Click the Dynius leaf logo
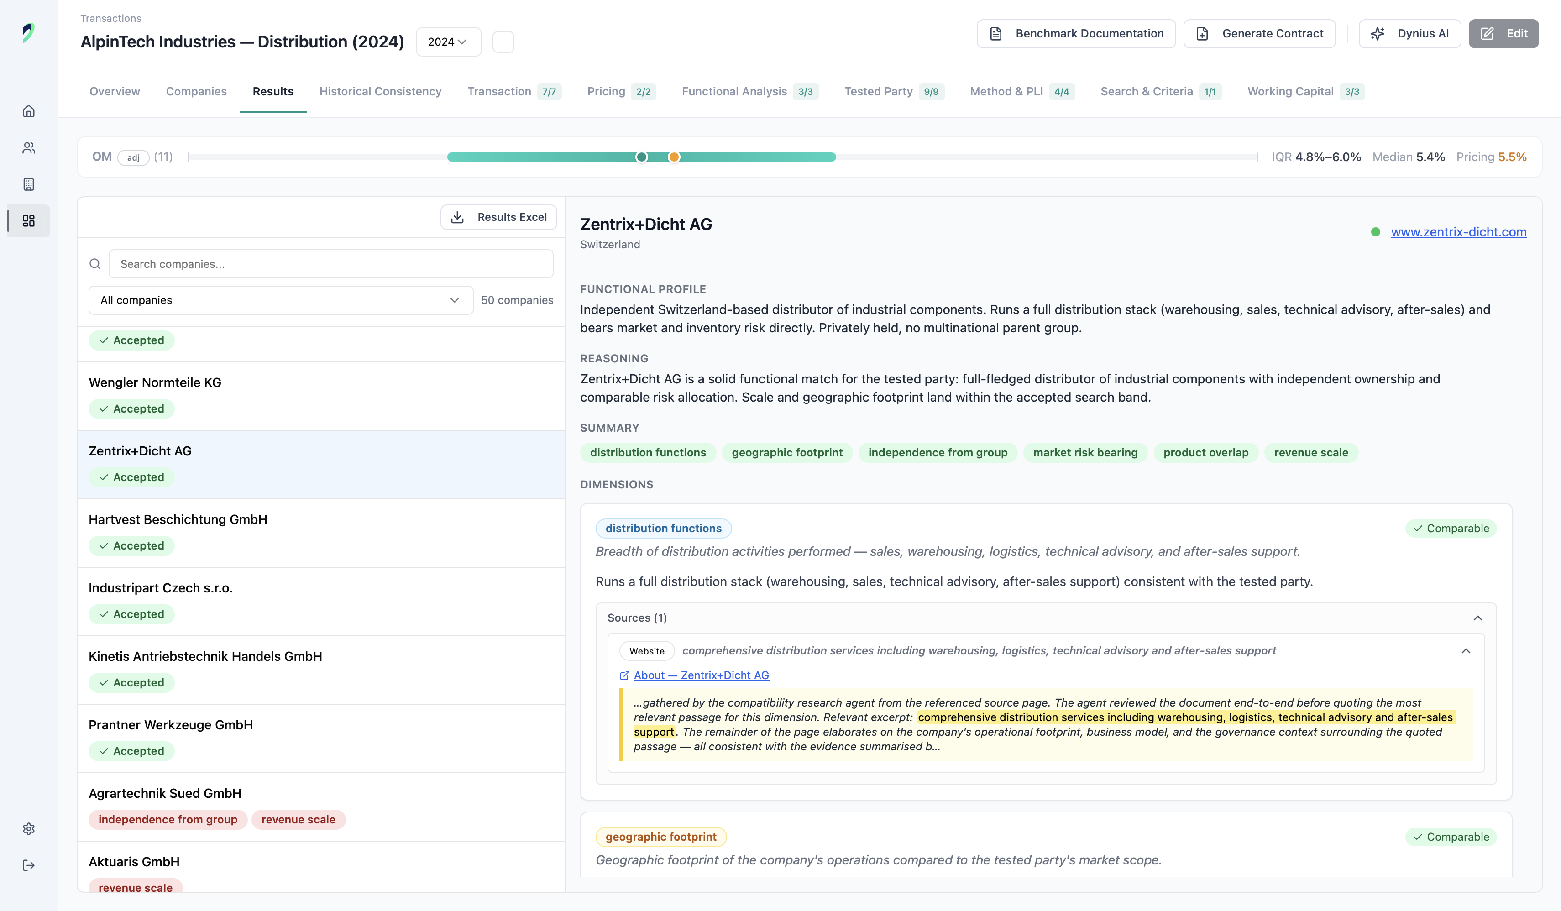The width and height of the screenshot is (1561, 911). tap(28, 33)
